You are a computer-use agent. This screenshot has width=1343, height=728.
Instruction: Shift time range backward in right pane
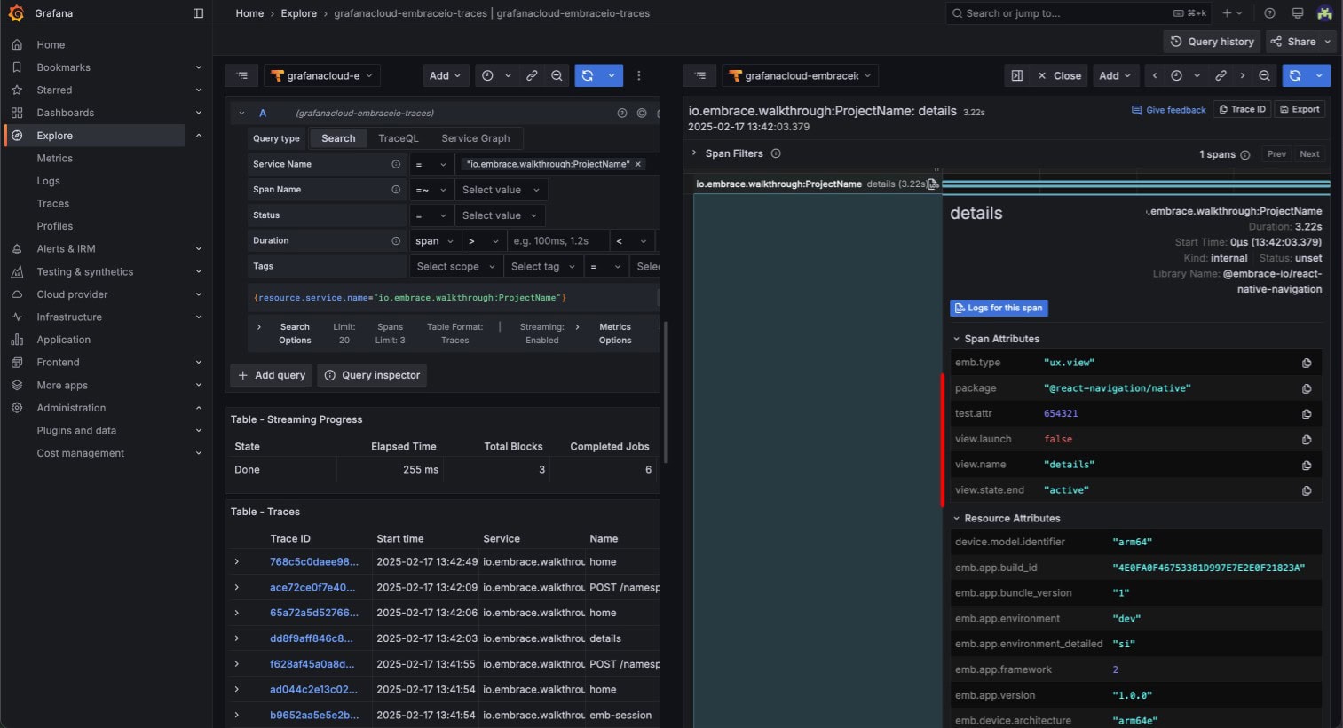[1155, 76]
